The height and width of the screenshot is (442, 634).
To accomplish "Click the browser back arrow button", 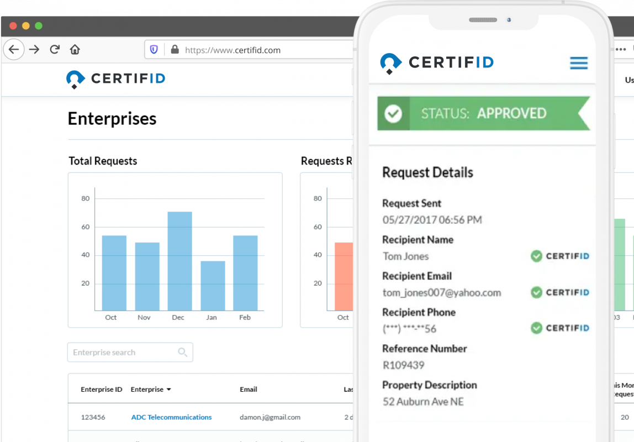I will [x=14, y=49].
